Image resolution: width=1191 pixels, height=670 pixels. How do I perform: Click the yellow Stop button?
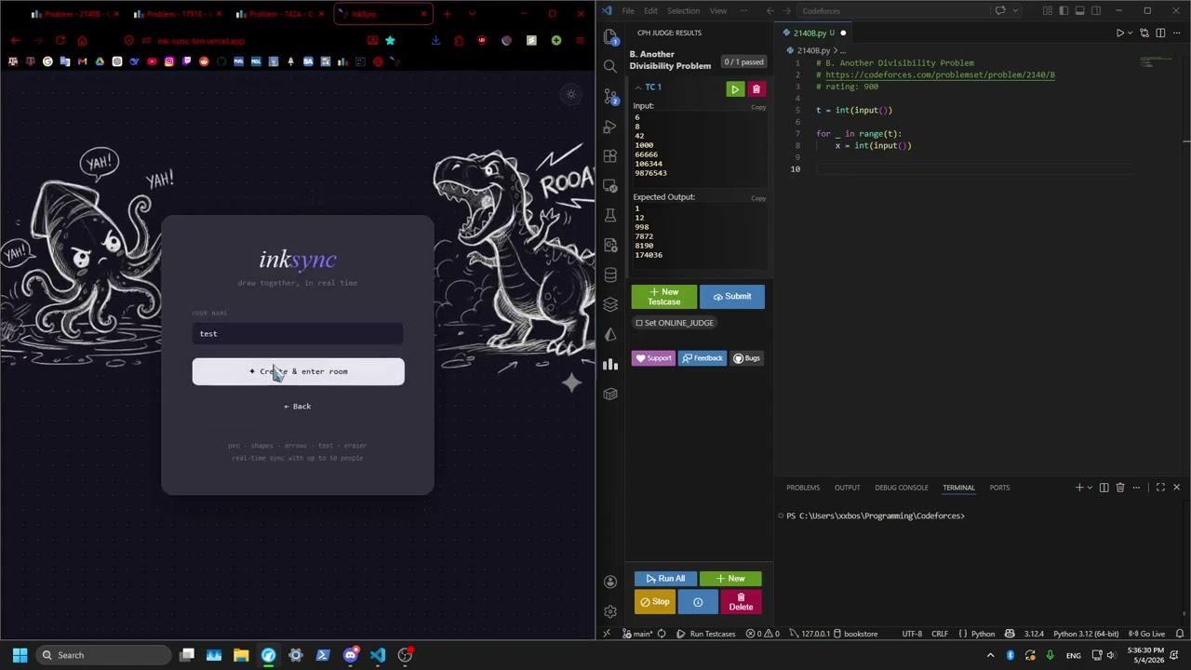tap(655, 602)
